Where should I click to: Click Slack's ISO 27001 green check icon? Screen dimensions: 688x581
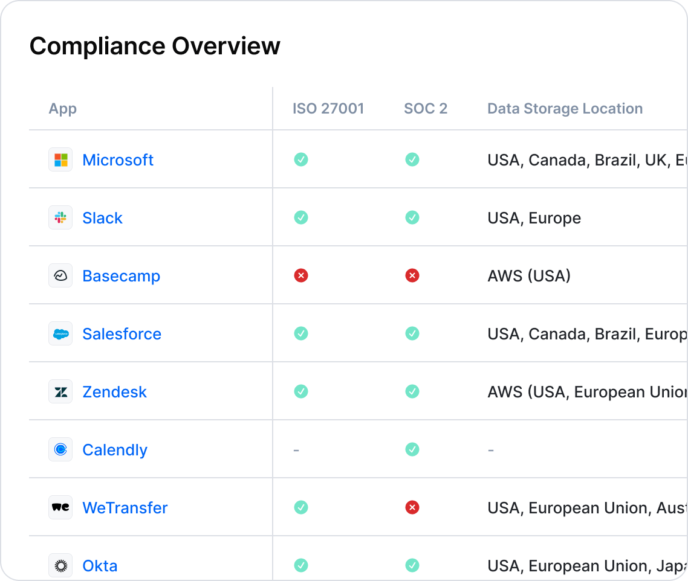pyautogui.click(x=301, y=217)
